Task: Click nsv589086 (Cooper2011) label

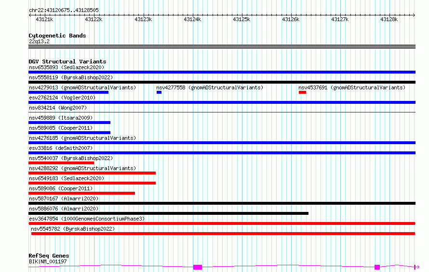Action: pos(61,188)
